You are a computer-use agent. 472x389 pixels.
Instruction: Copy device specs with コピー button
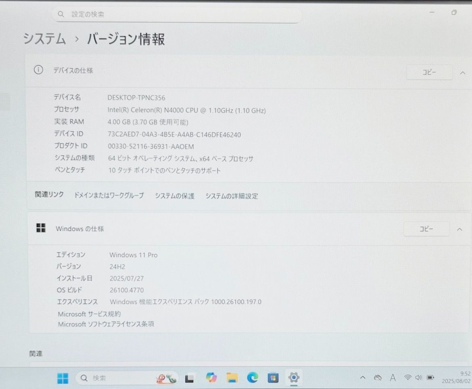click(x=429, y=72)
